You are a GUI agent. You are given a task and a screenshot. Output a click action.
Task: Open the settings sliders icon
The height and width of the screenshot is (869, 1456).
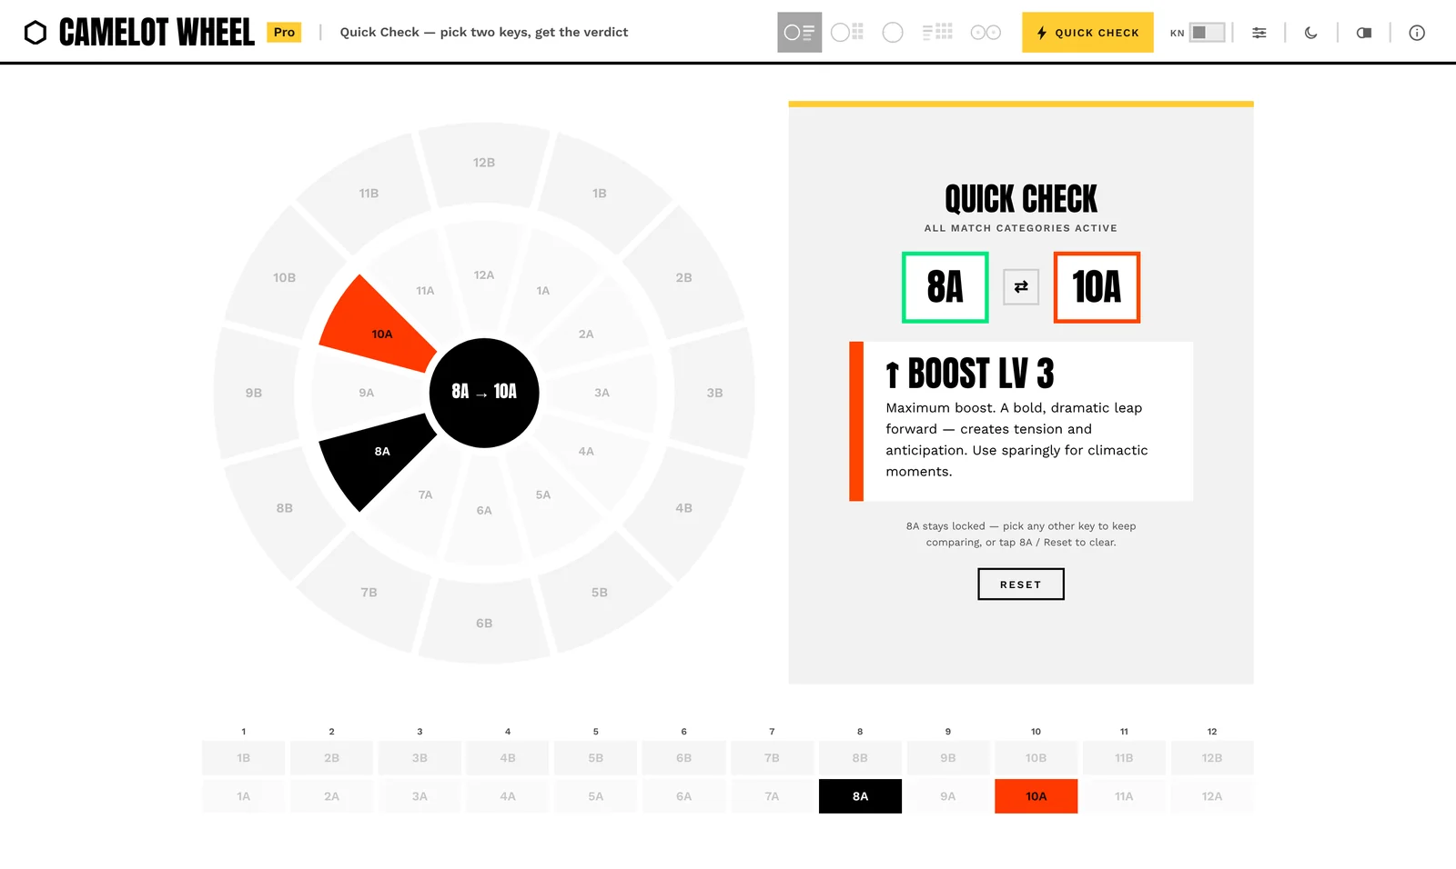click(1259, 33)
